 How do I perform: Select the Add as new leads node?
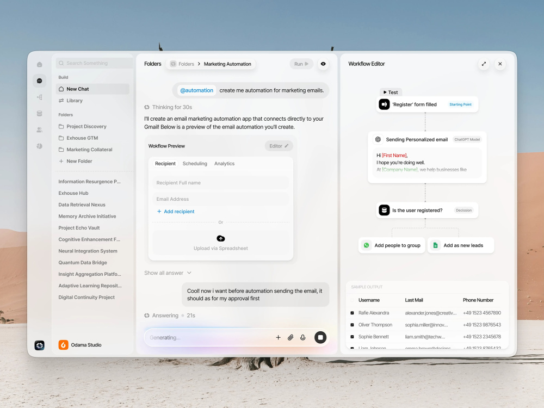pos(461,245)
